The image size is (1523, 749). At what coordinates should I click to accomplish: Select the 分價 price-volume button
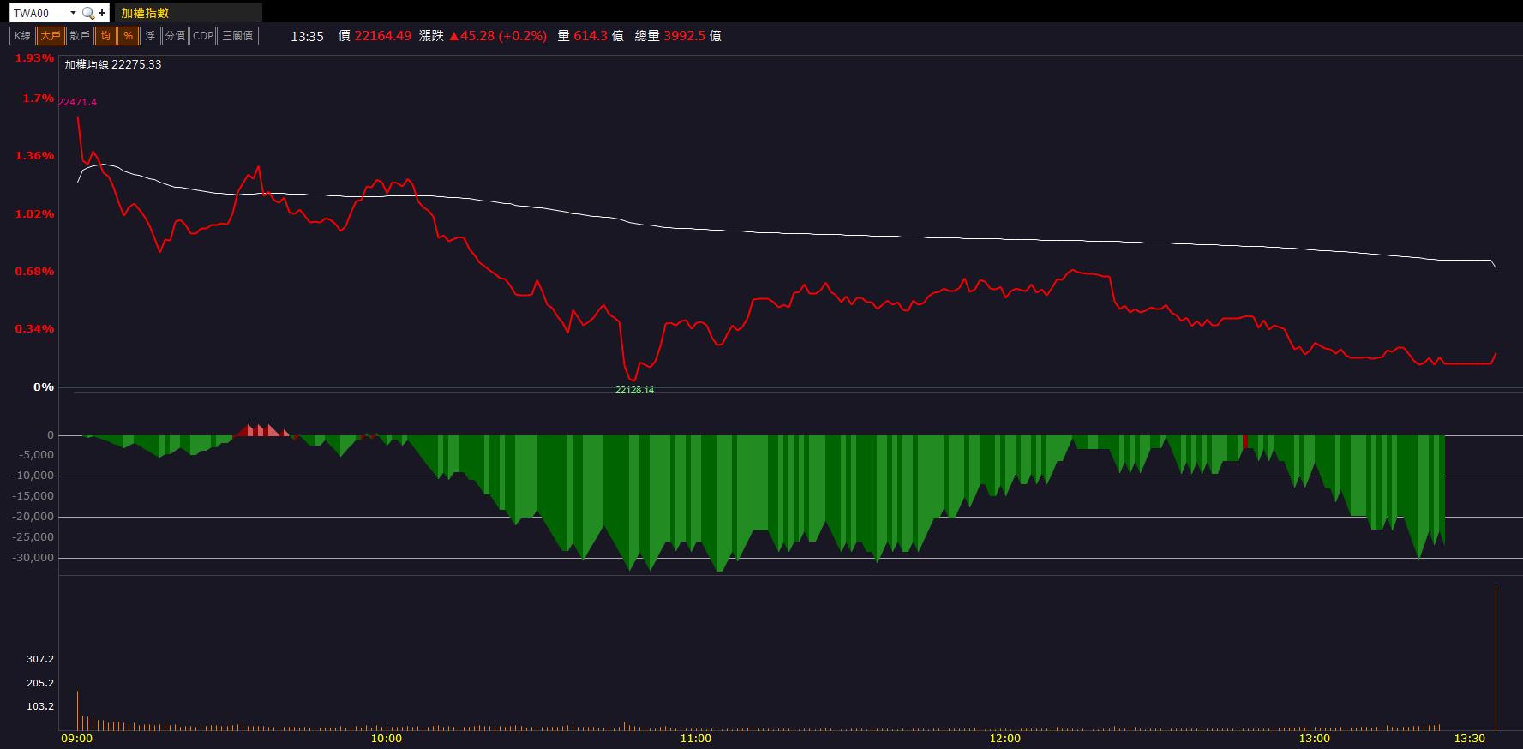(x=175, y=36)
